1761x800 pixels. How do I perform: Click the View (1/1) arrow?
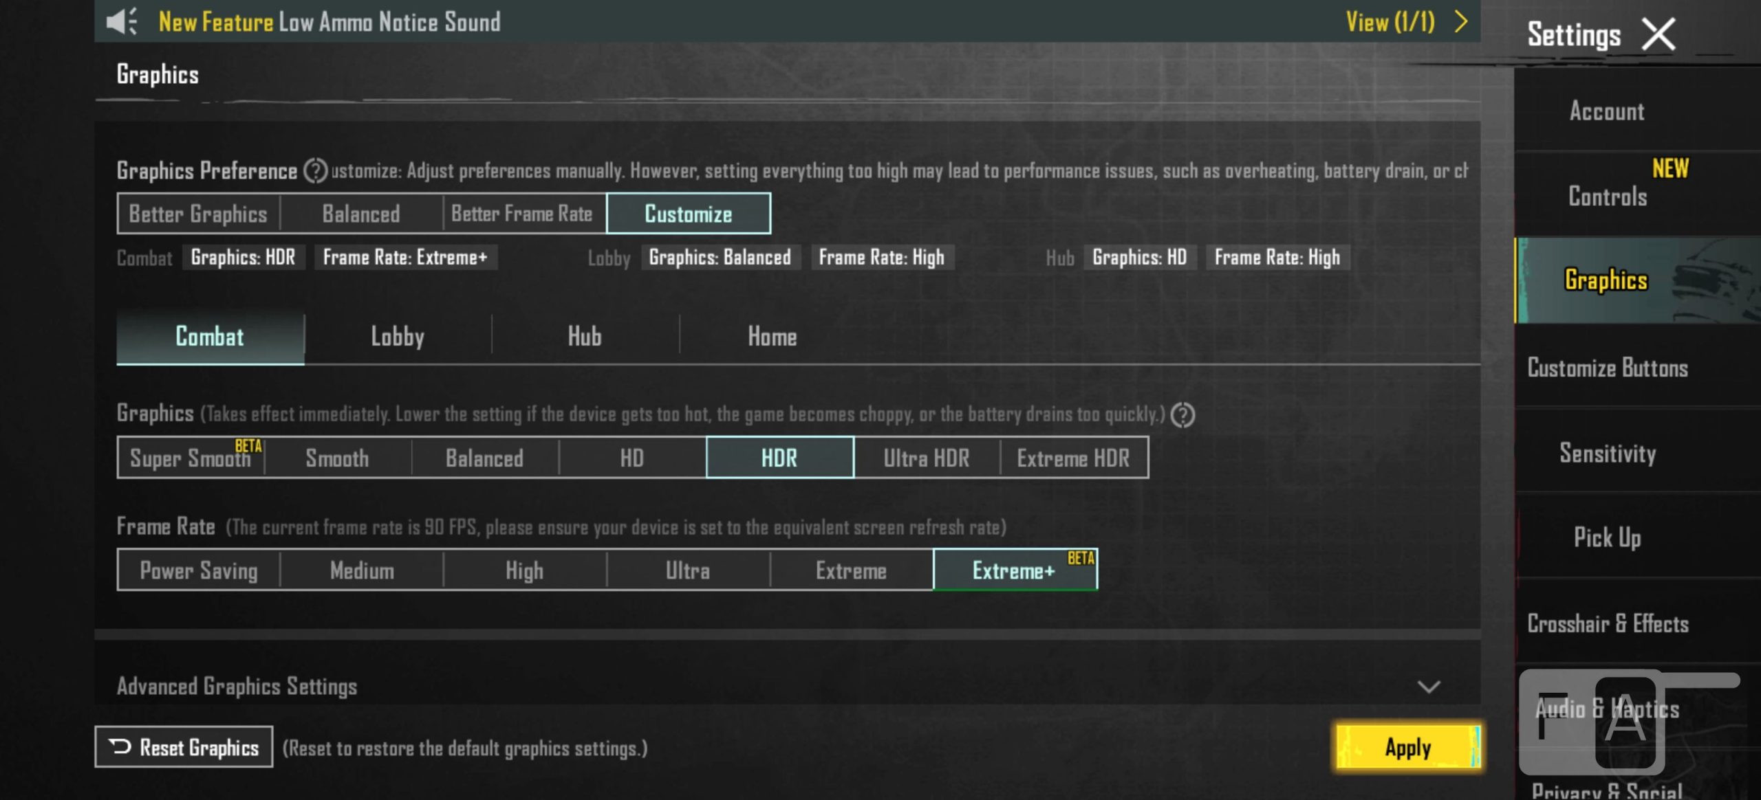1461,21
